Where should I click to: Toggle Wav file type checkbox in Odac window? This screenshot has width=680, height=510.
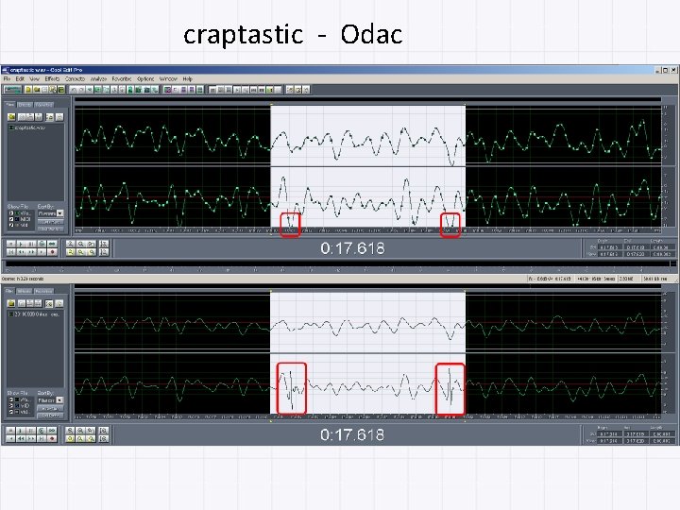[x=11, y=399]
